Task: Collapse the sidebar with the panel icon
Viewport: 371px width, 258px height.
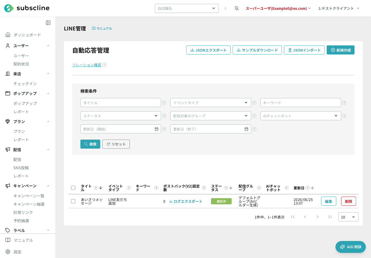Action: point(48,23)
